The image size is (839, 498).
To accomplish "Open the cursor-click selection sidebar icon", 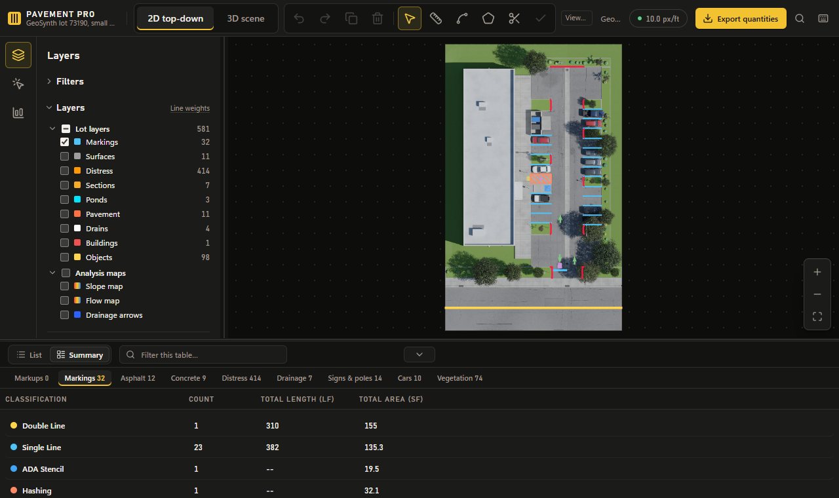I will coord(18,84).
